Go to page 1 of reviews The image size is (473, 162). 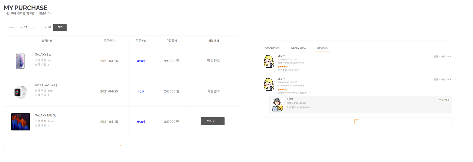(357, 121)
